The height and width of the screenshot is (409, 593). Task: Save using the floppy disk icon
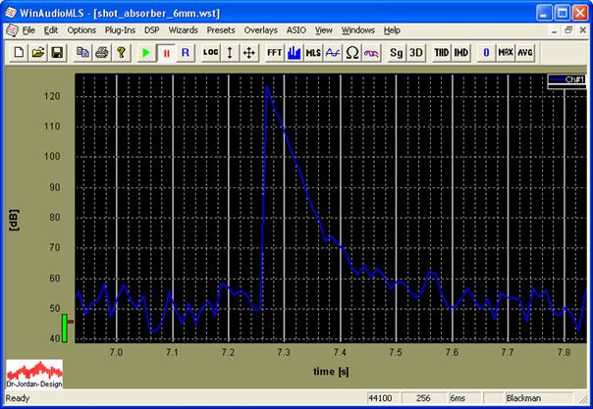pyautogui.click(x=57, y=53)
